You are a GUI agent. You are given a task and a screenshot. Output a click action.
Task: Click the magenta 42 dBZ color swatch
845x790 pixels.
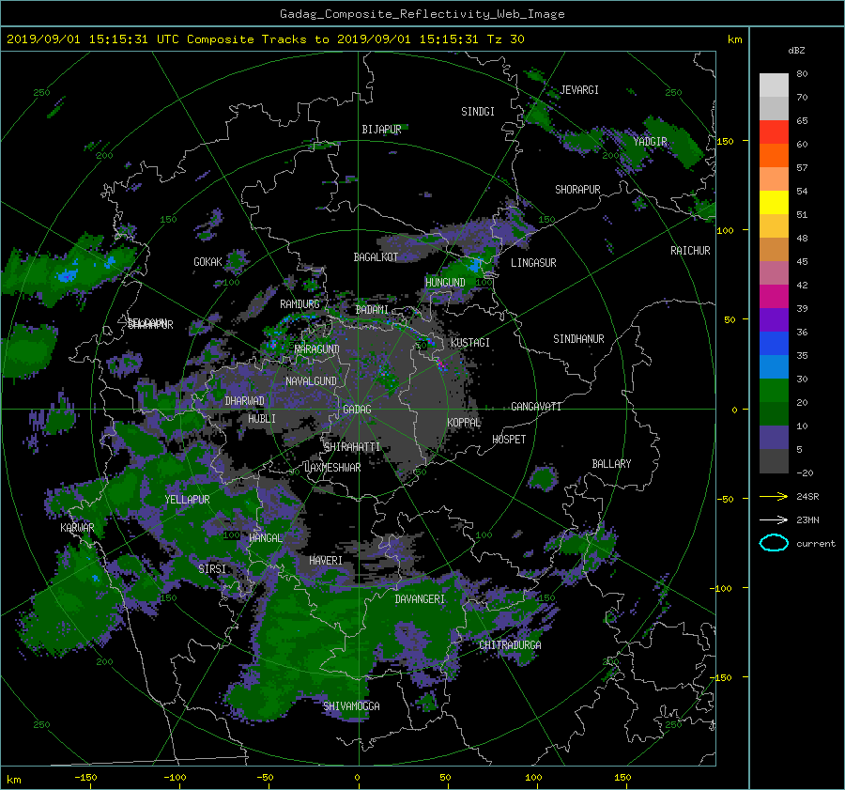click(x=774, y=297)
